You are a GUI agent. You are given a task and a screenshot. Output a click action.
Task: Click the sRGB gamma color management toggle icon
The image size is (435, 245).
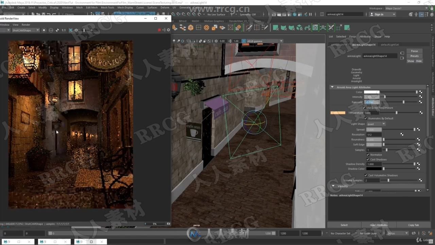[x=244, y=41]
